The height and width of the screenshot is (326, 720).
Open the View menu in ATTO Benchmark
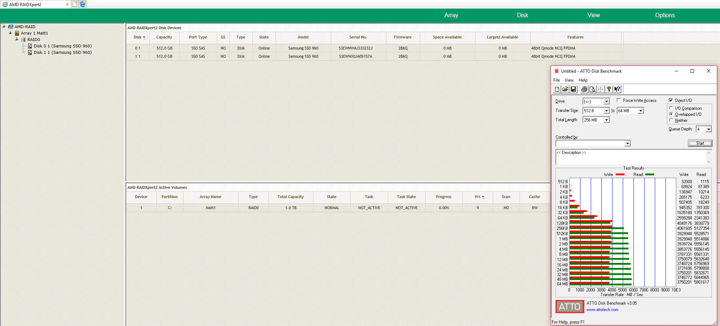click(x=569, y=80)
